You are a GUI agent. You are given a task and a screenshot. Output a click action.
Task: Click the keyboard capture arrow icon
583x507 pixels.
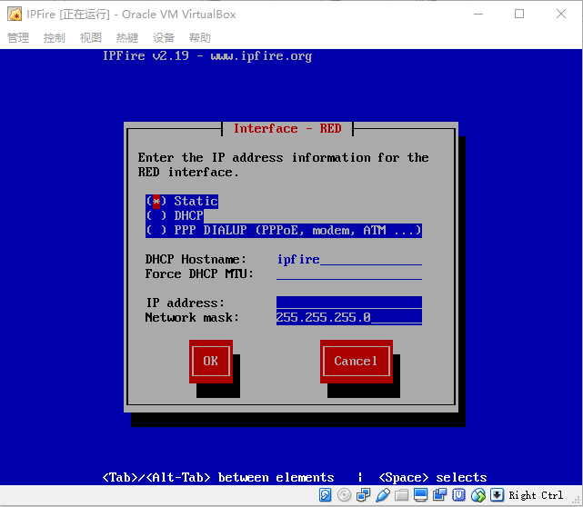pos(498,495)
